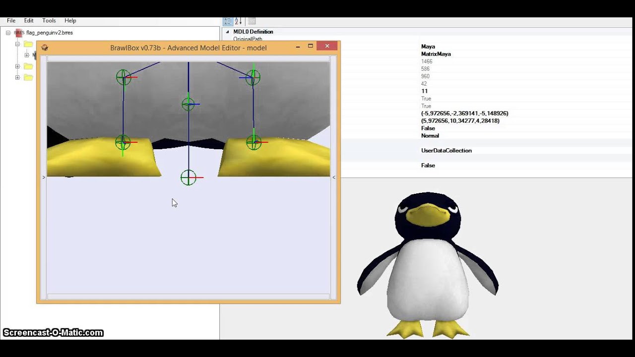635x357 pixels.
Task: Click the OriginalPath property row
Action: click(248, 39)
